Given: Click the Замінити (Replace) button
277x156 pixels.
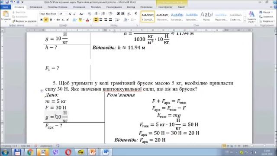Looking at the screenshot, I should coord(267,16).
